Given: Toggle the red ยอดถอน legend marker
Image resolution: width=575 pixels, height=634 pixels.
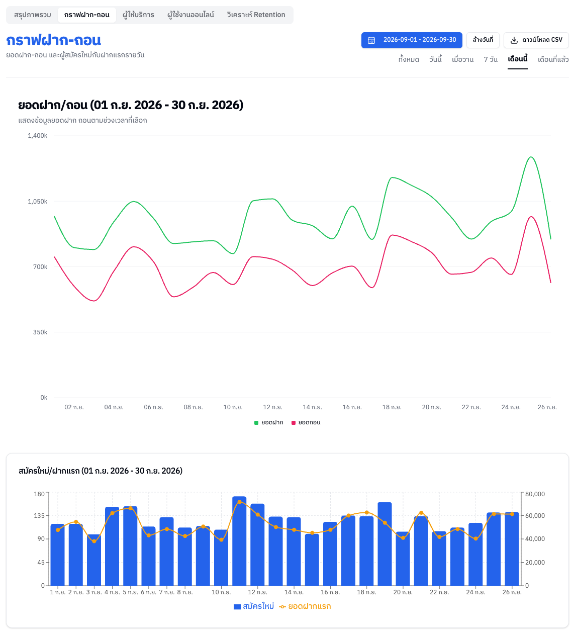Looking at the screenshot, I should [x=294, y=423].
